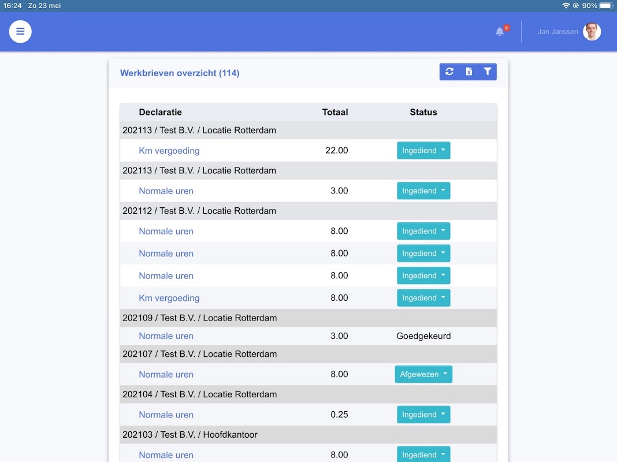Image resolution: width=617 pixels, height=462 pixels.
Task: Select the Jan Janssen user name
Action: 557,31
